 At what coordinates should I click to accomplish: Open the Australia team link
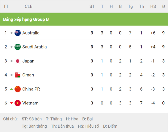pyautogui.click(x=31, y=33)
